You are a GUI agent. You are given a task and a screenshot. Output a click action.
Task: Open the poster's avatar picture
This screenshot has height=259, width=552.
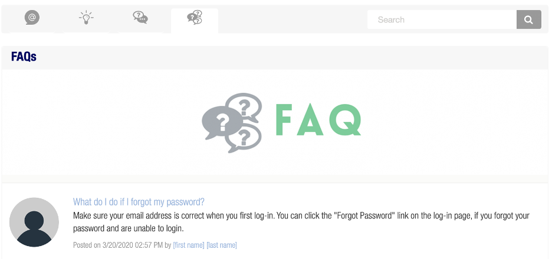[x=34, y=222]
